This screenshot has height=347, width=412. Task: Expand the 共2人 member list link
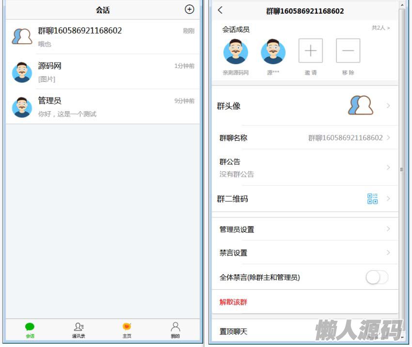380,28
